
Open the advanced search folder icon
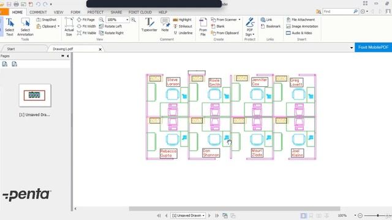pos(318,12)
